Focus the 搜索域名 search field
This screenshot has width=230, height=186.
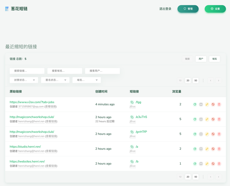pos(65,71)
